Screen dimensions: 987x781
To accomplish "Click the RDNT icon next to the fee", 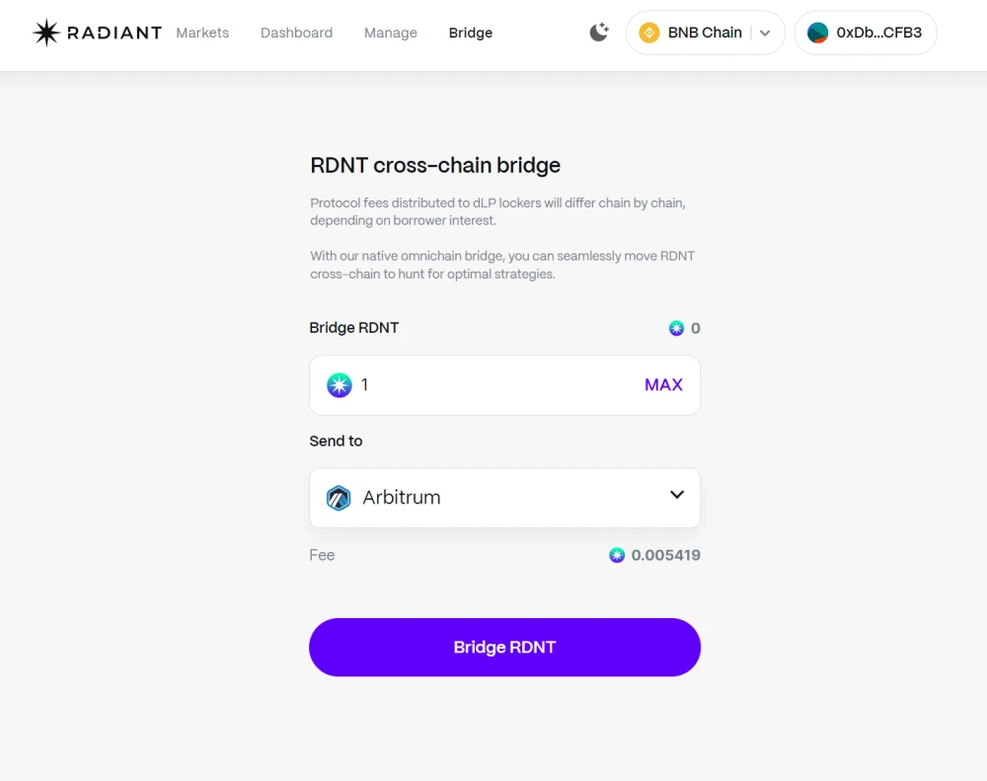I will (617, 555).
